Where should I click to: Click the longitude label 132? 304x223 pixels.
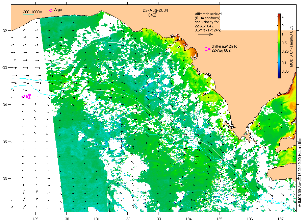(x=127, y=219)
